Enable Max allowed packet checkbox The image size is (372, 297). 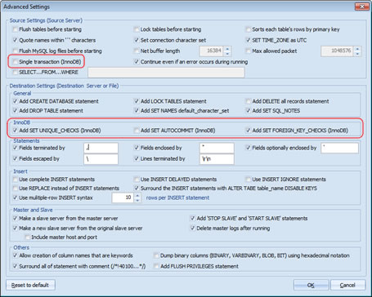(248, 51)
